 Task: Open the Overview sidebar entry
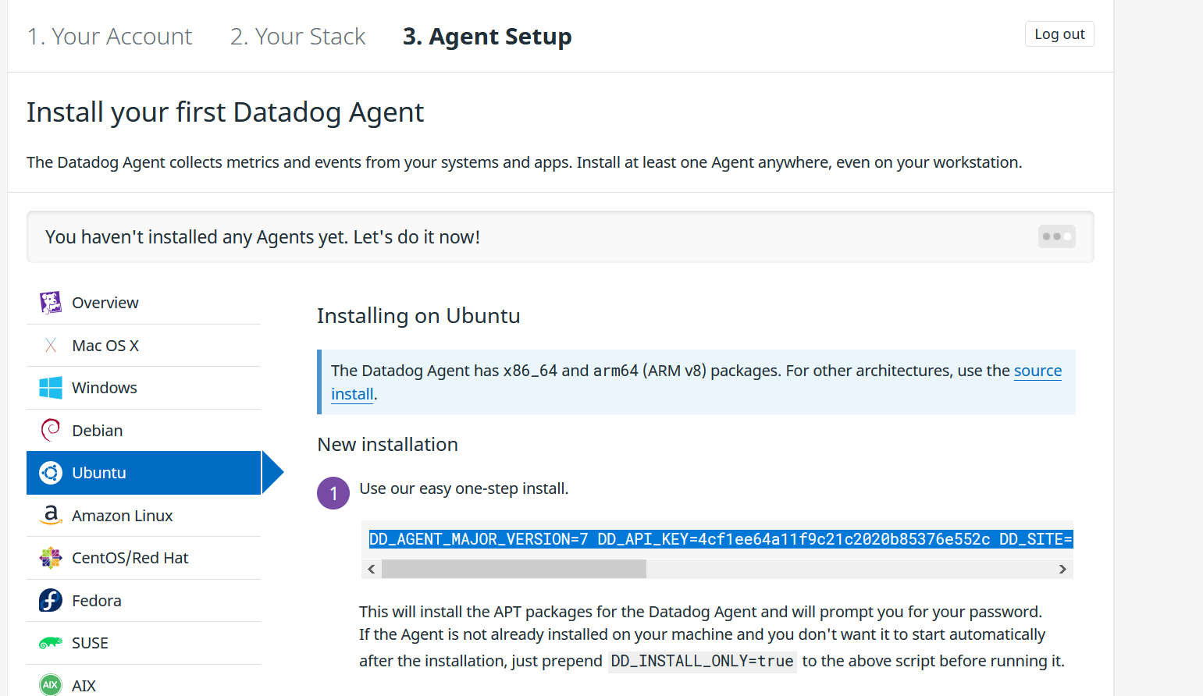click(144, 303)
